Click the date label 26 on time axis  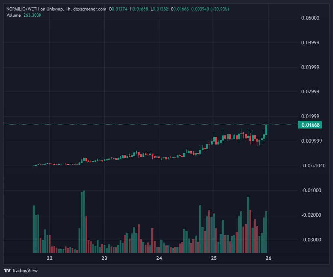pyautogui.click(x=268, y=258)
